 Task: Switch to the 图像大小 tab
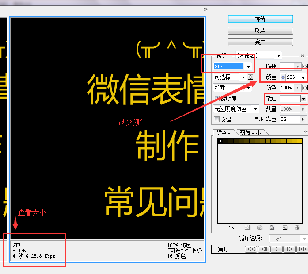click(250, 133)
